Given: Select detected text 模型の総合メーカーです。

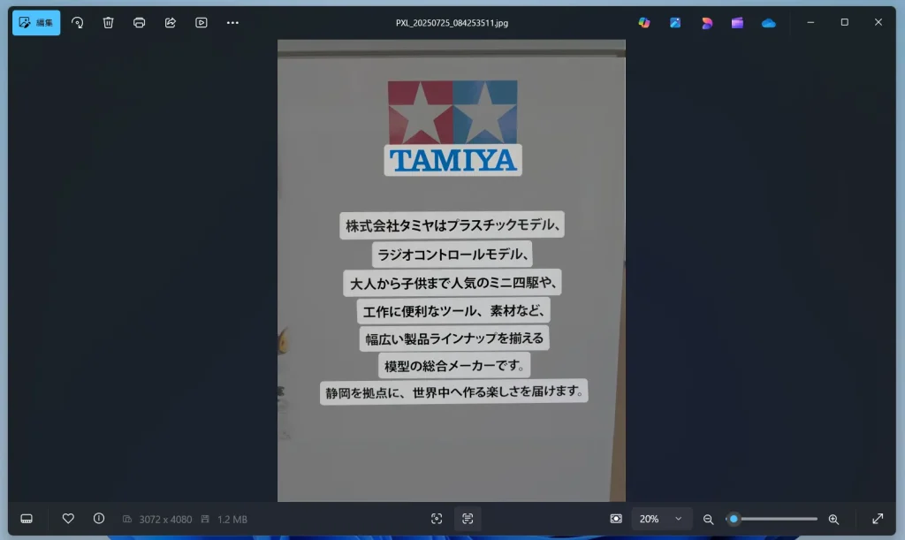Looking at the screenshot, I should coord(454,365).
